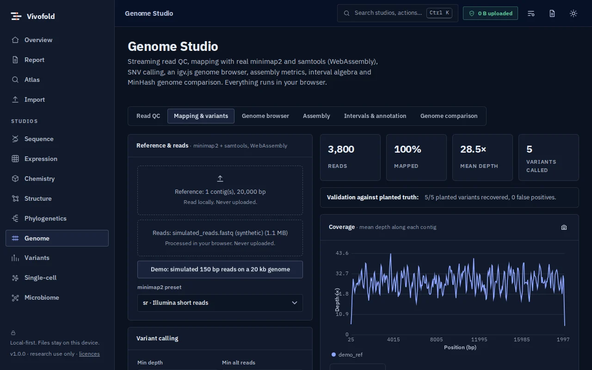Click the Genome Studio page heading

pos(173,47)
